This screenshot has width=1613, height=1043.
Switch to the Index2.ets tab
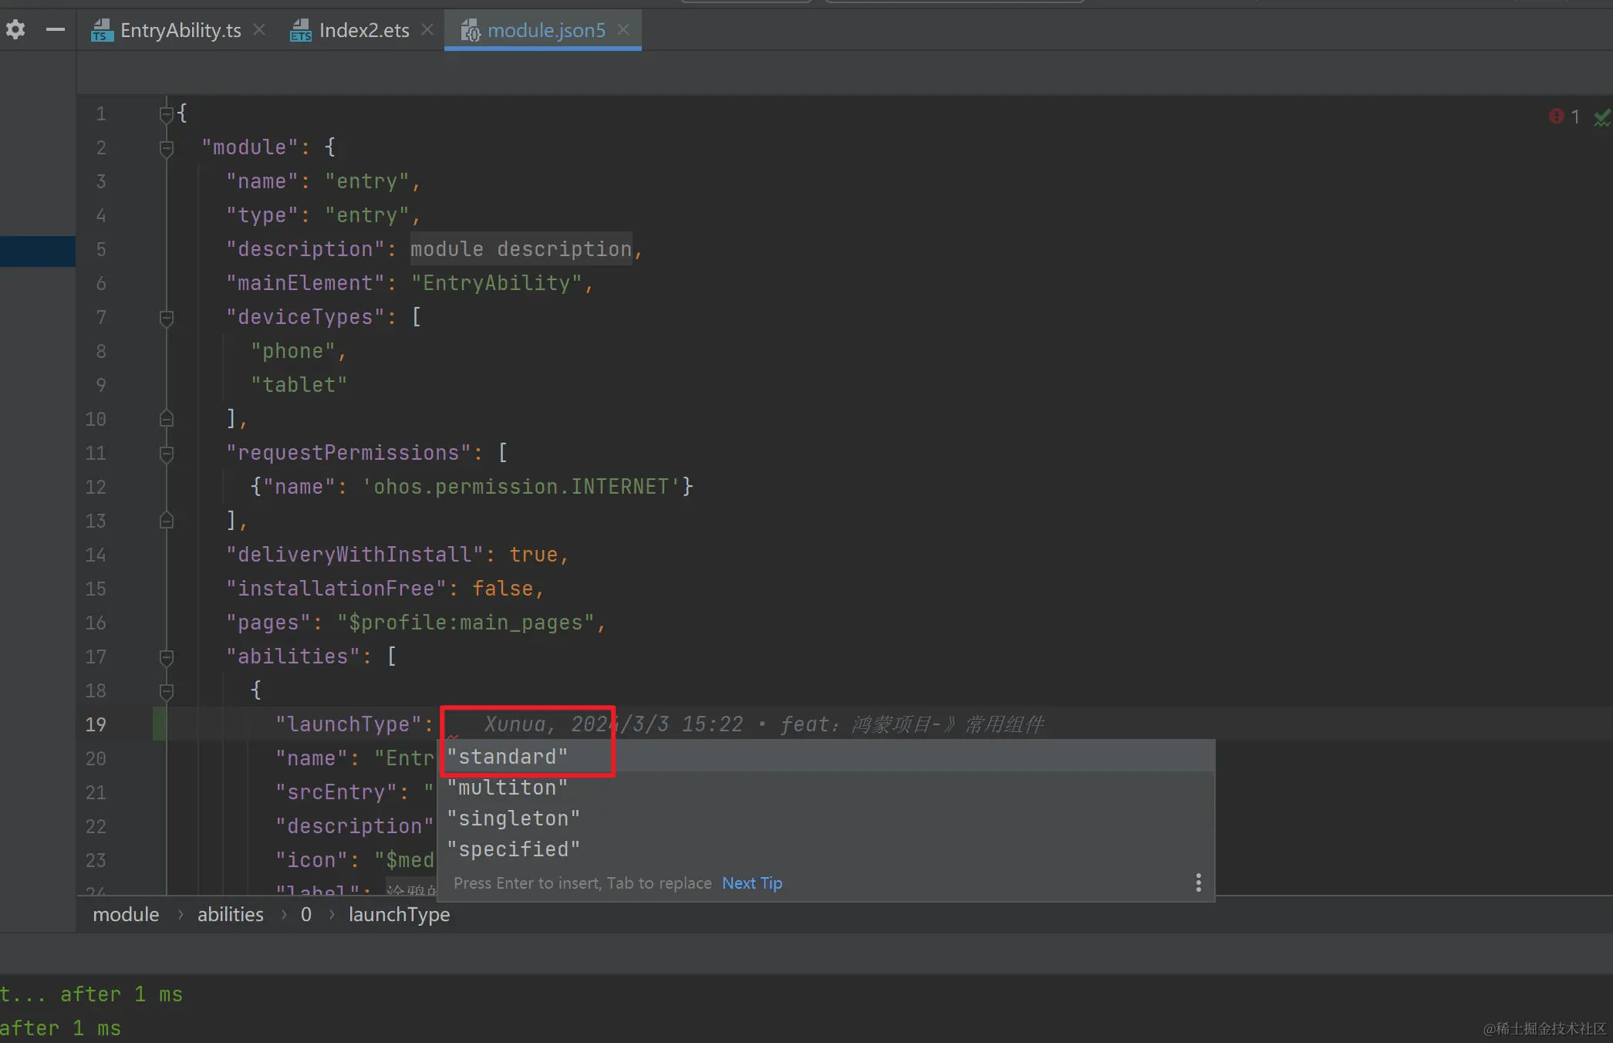364,30
